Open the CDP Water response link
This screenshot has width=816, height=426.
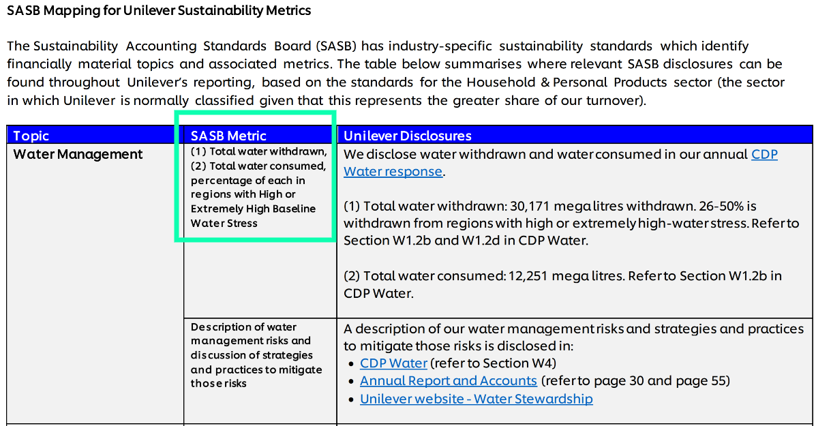(x=393, y=171)
